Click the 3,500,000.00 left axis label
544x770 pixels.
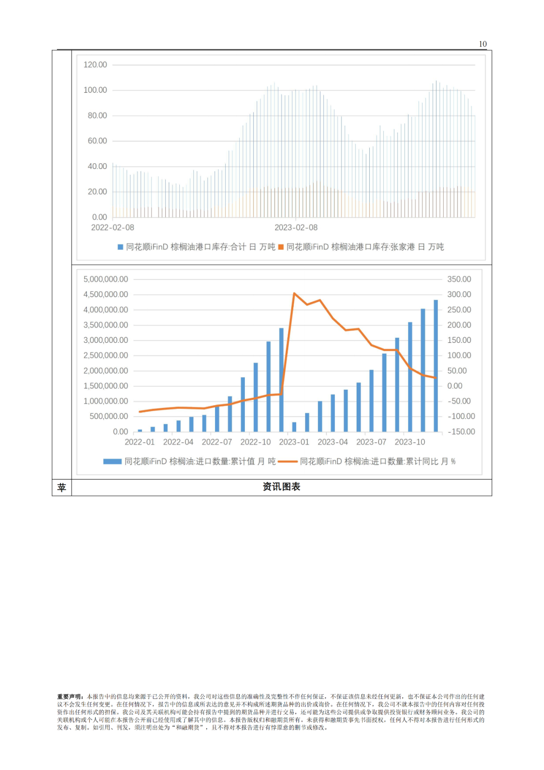tap(106, 325)
